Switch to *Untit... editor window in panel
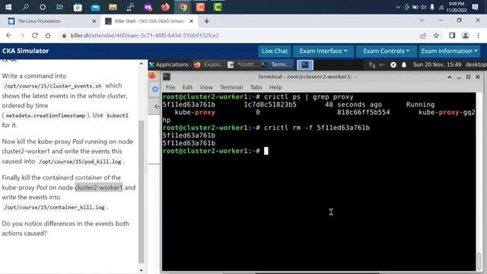 pyautogui.click(x=243, y=65)
